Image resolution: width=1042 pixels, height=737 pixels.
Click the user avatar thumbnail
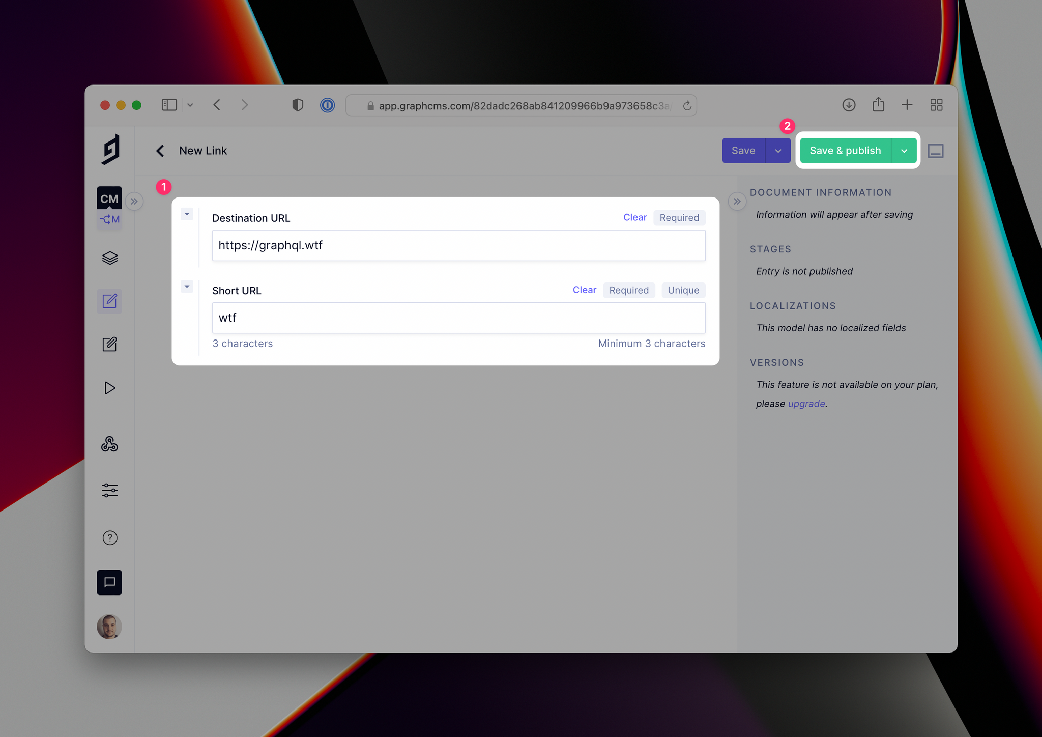click(x=109, y=626)
